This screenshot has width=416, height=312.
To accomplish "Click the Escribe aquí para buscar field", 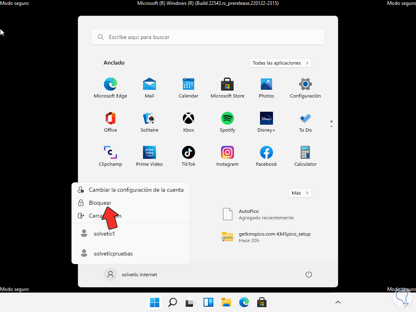I will click(x=208, y=37).
